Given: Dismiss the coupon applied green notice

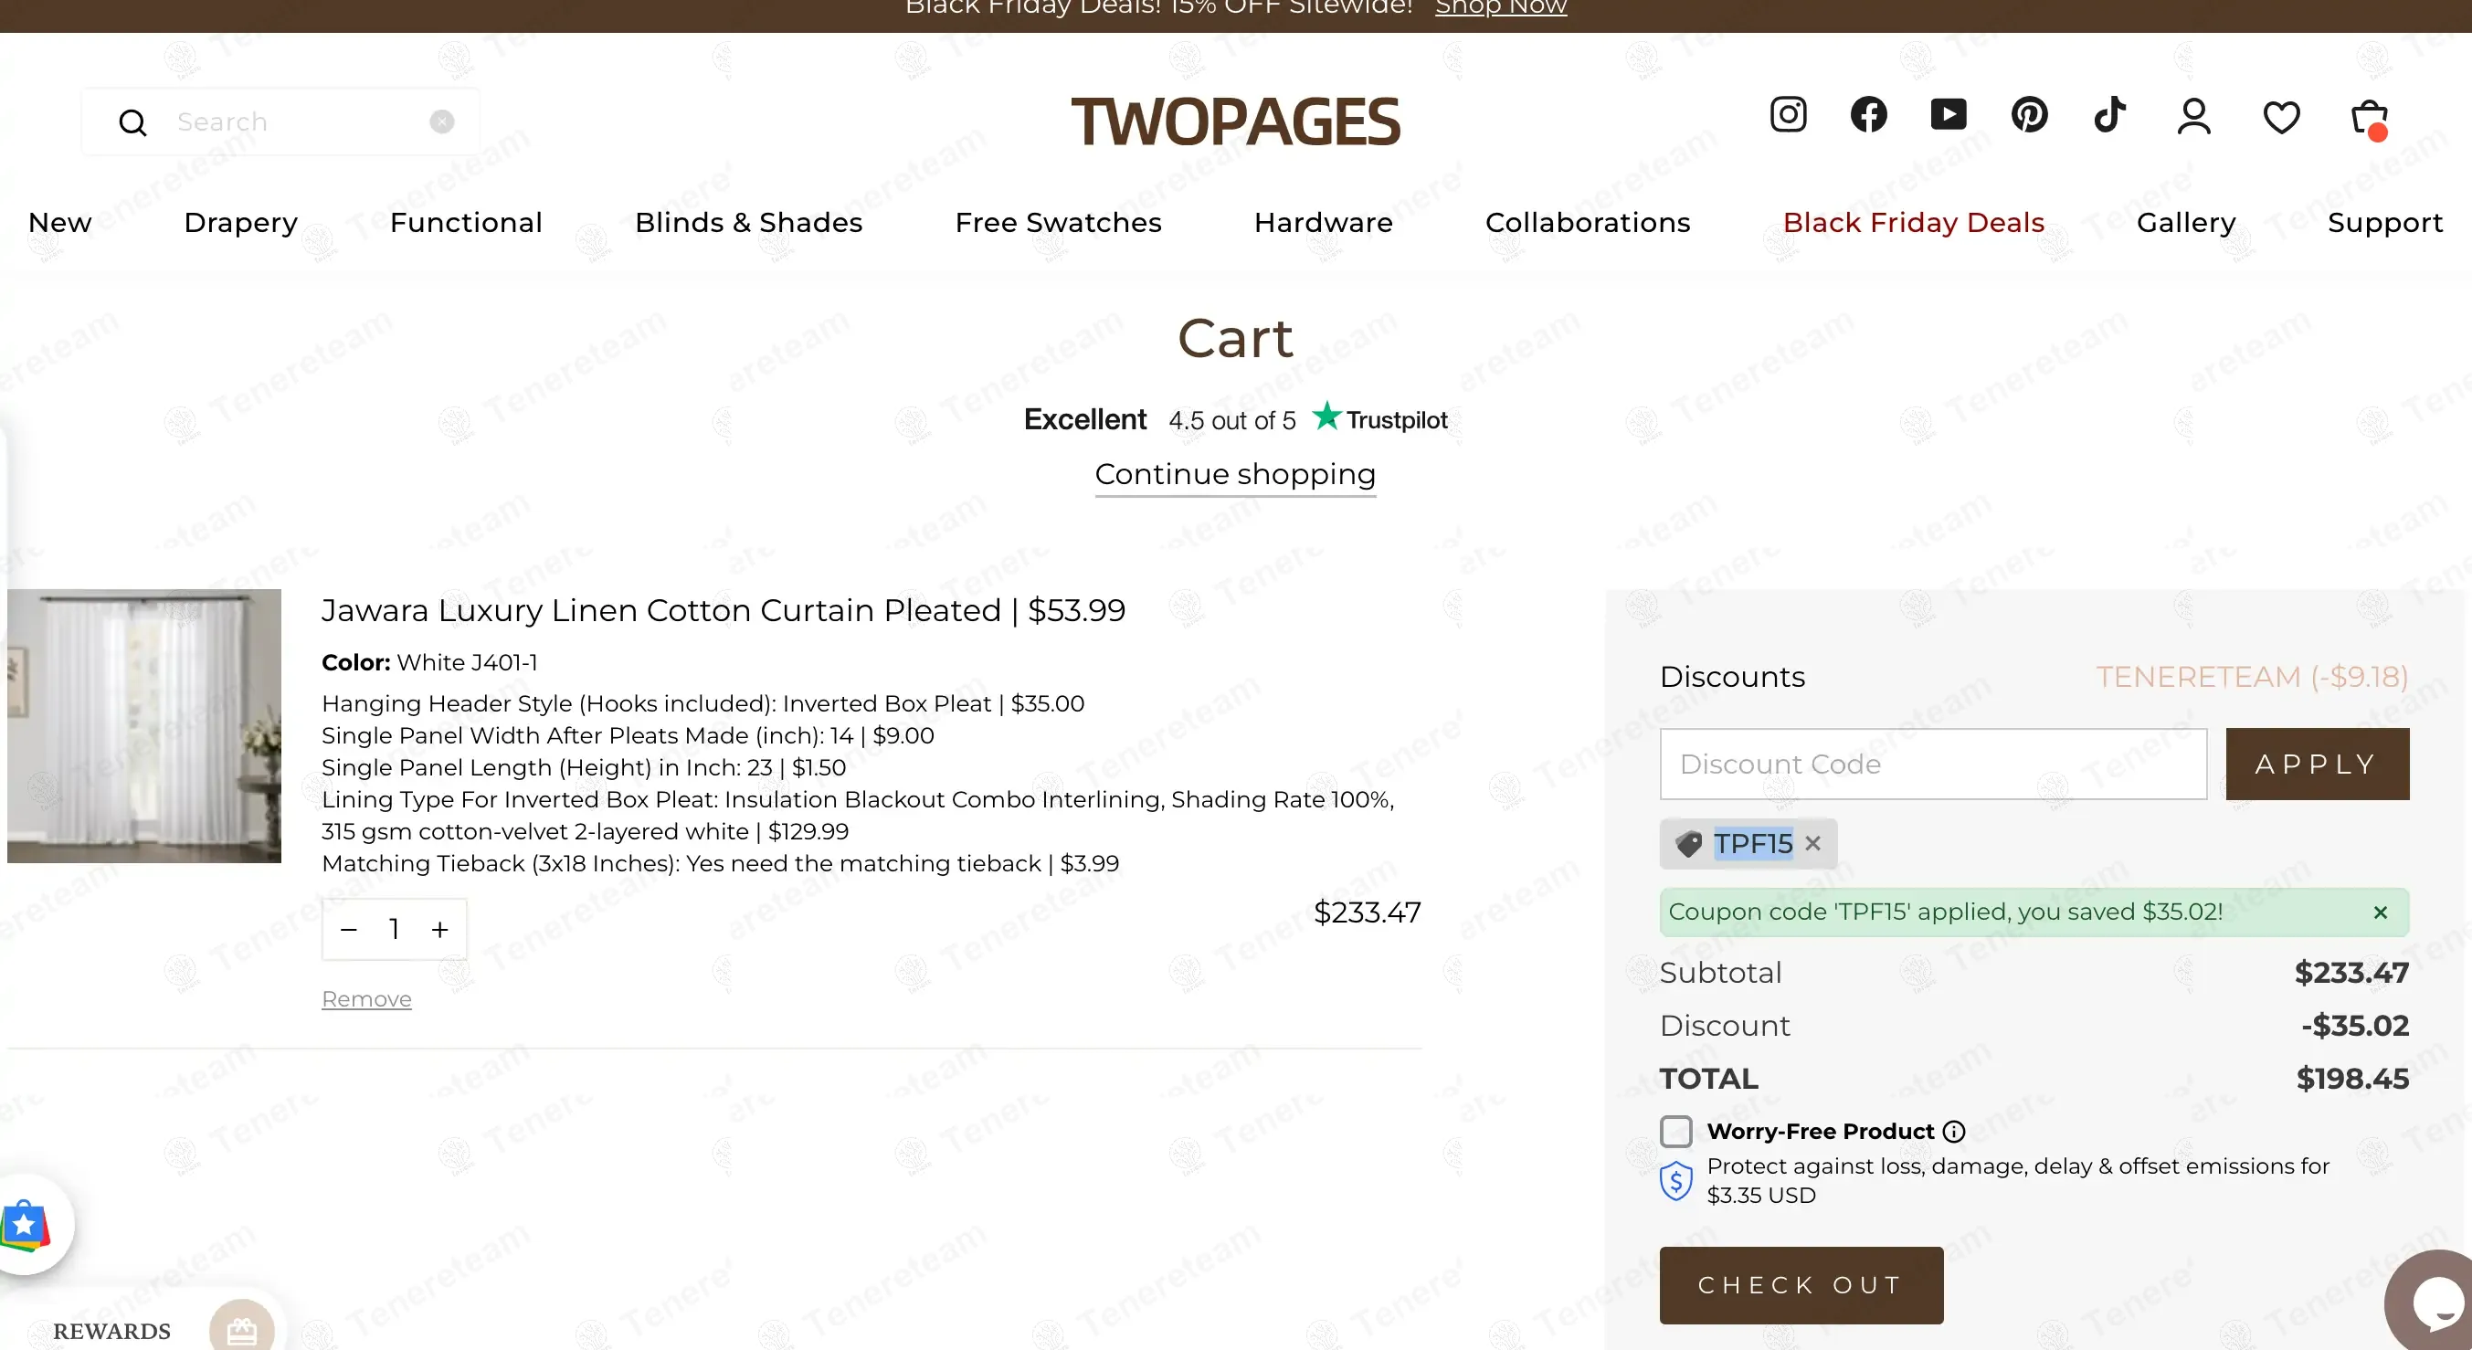Looking at the screenshot, I should 2380,912.
